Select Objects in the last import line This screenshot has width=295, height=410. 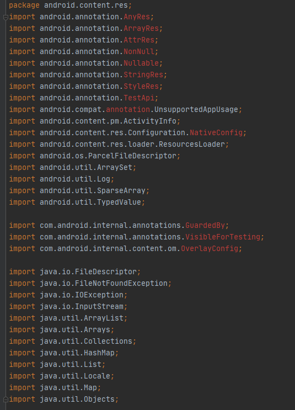(x=99, y=399)
